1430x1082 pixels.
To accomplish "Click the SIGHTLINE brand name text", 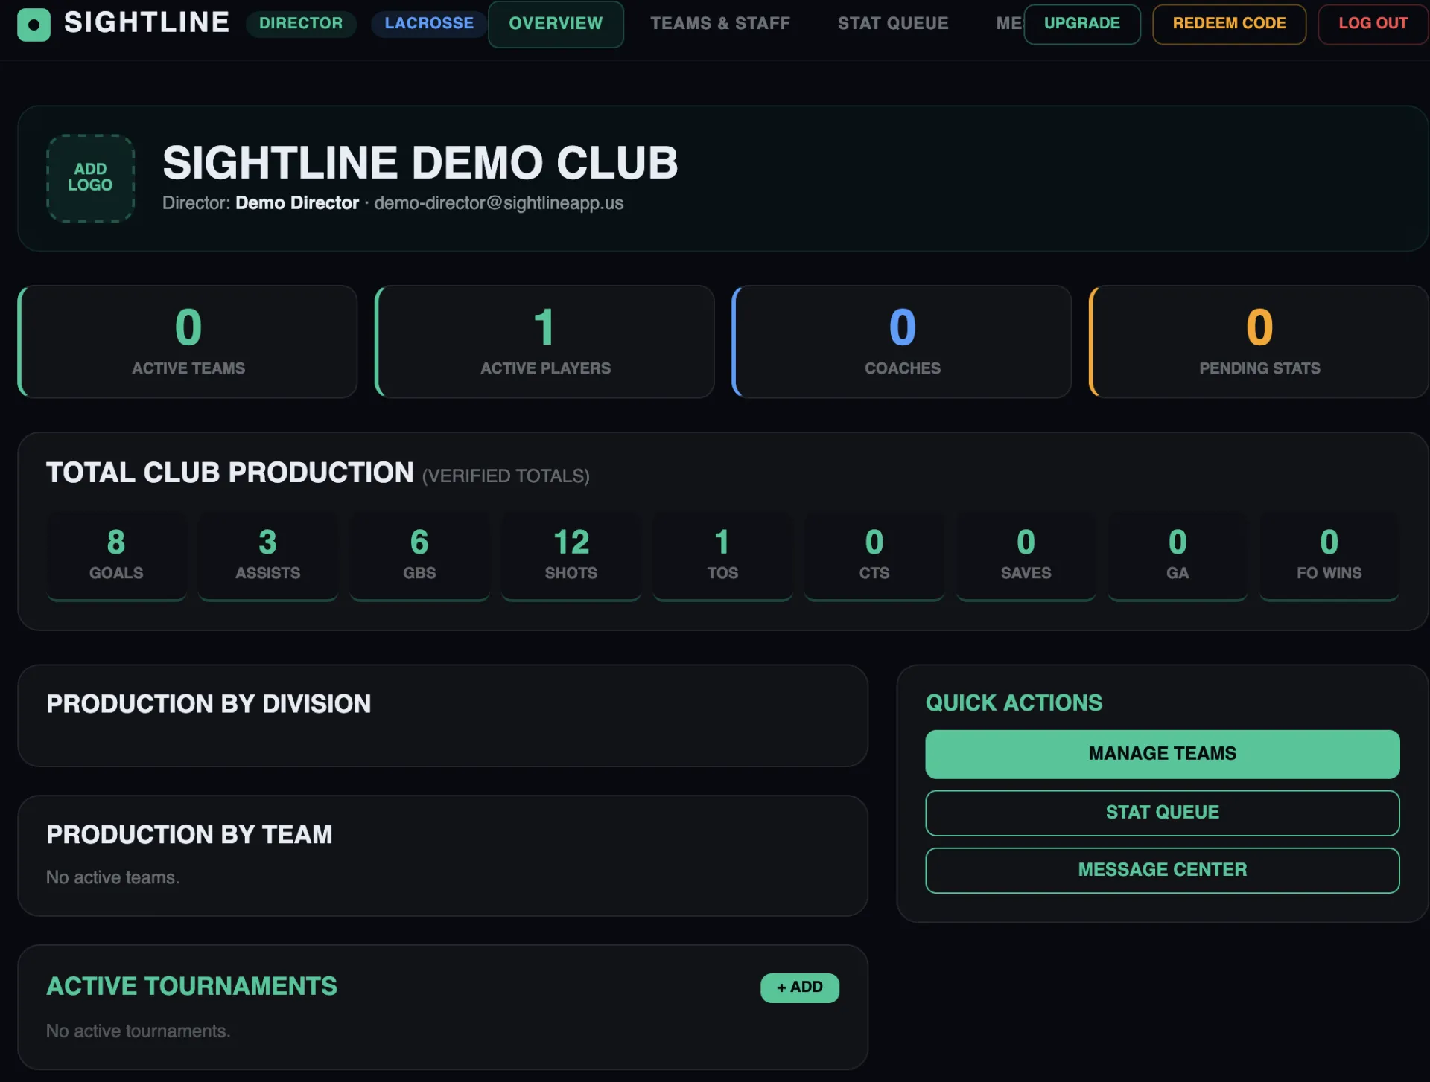I will (147, 23).
